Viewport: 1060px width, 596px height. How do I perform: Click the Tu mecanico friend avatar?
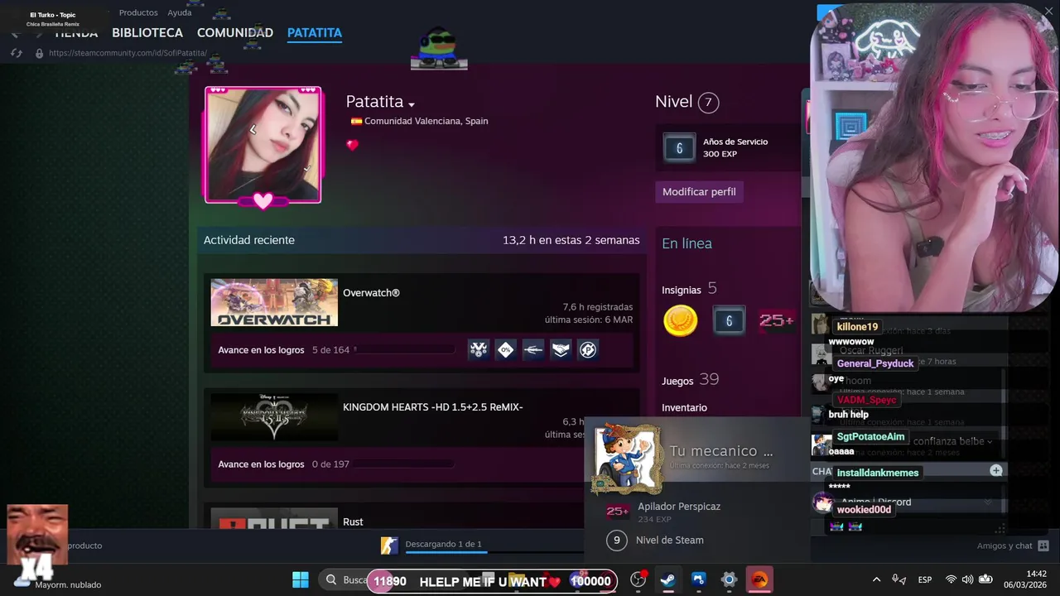628,459
